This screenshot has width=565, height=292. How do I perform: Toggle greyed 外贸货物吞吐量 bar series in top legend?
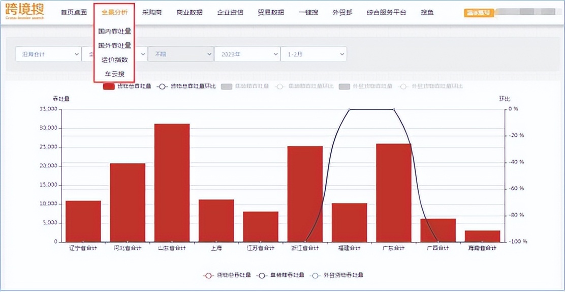point(366,86)
